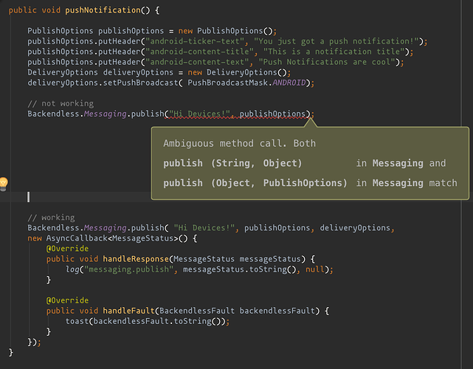Click 'messageStatus.toString()' in the log call
The image size is (473, 369).
point(240,269)
